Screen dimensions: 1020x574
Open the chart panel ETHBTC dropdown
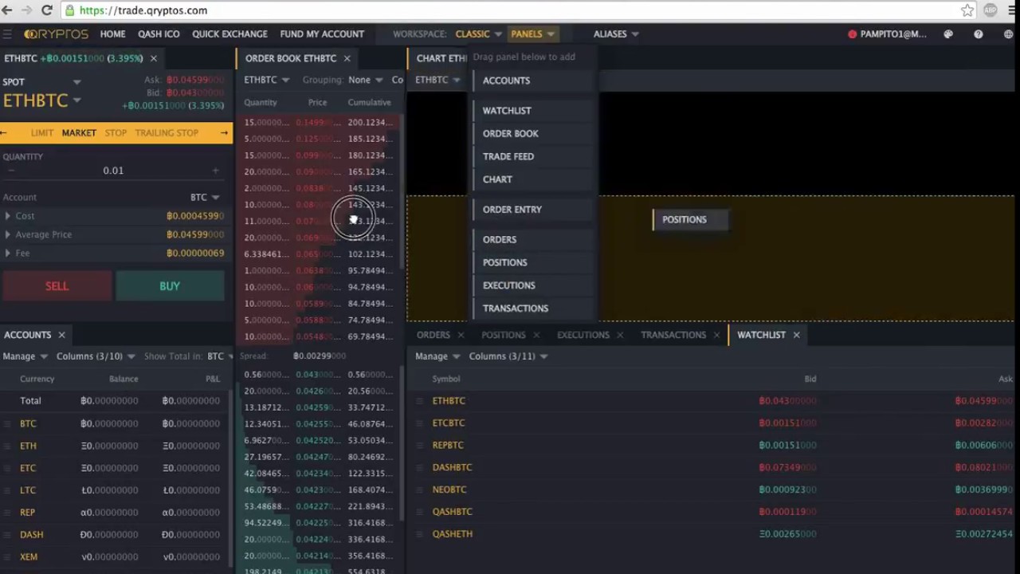437,80
